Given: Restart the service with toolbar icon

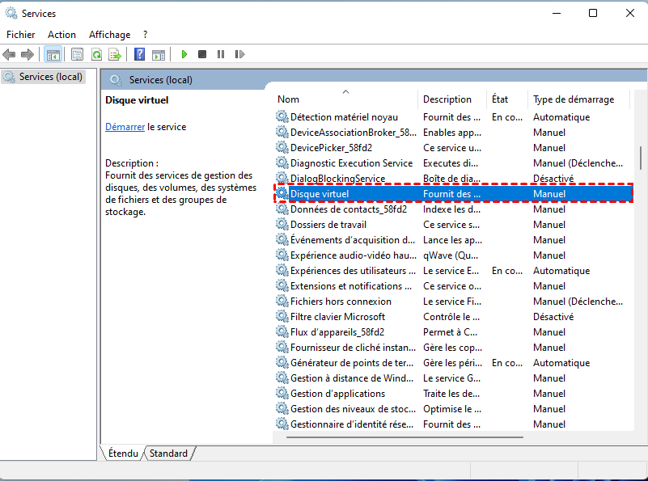Looking at the screenshot, I should (x=239, y=54).
